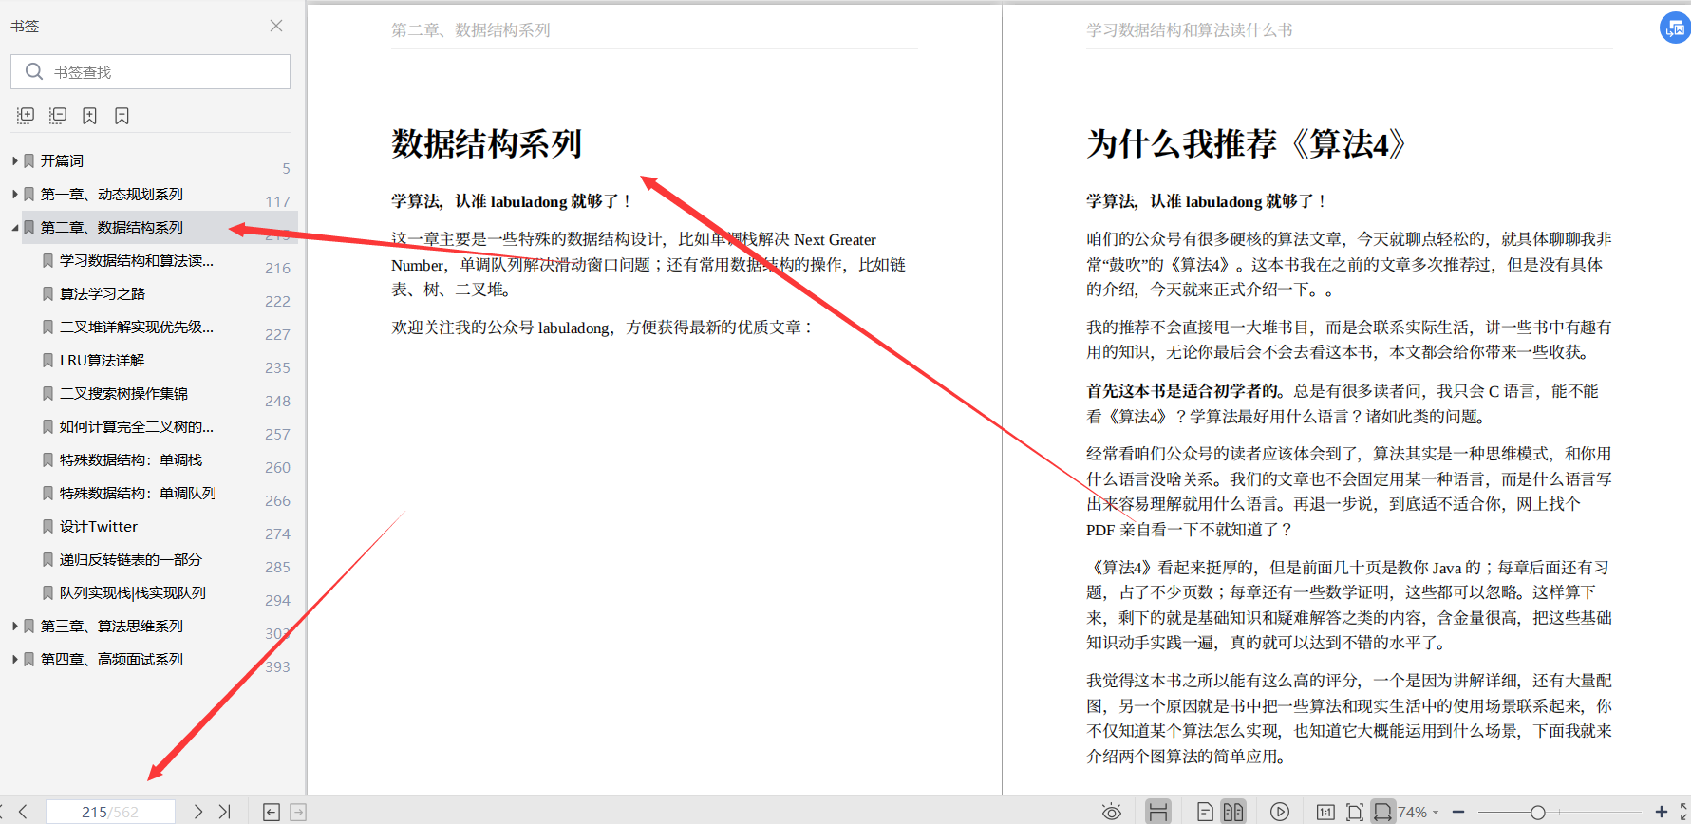Viewport: 1691px width, 824px height.
Task: Set zoom to actual size 1:1
Action: point(1325,812)
